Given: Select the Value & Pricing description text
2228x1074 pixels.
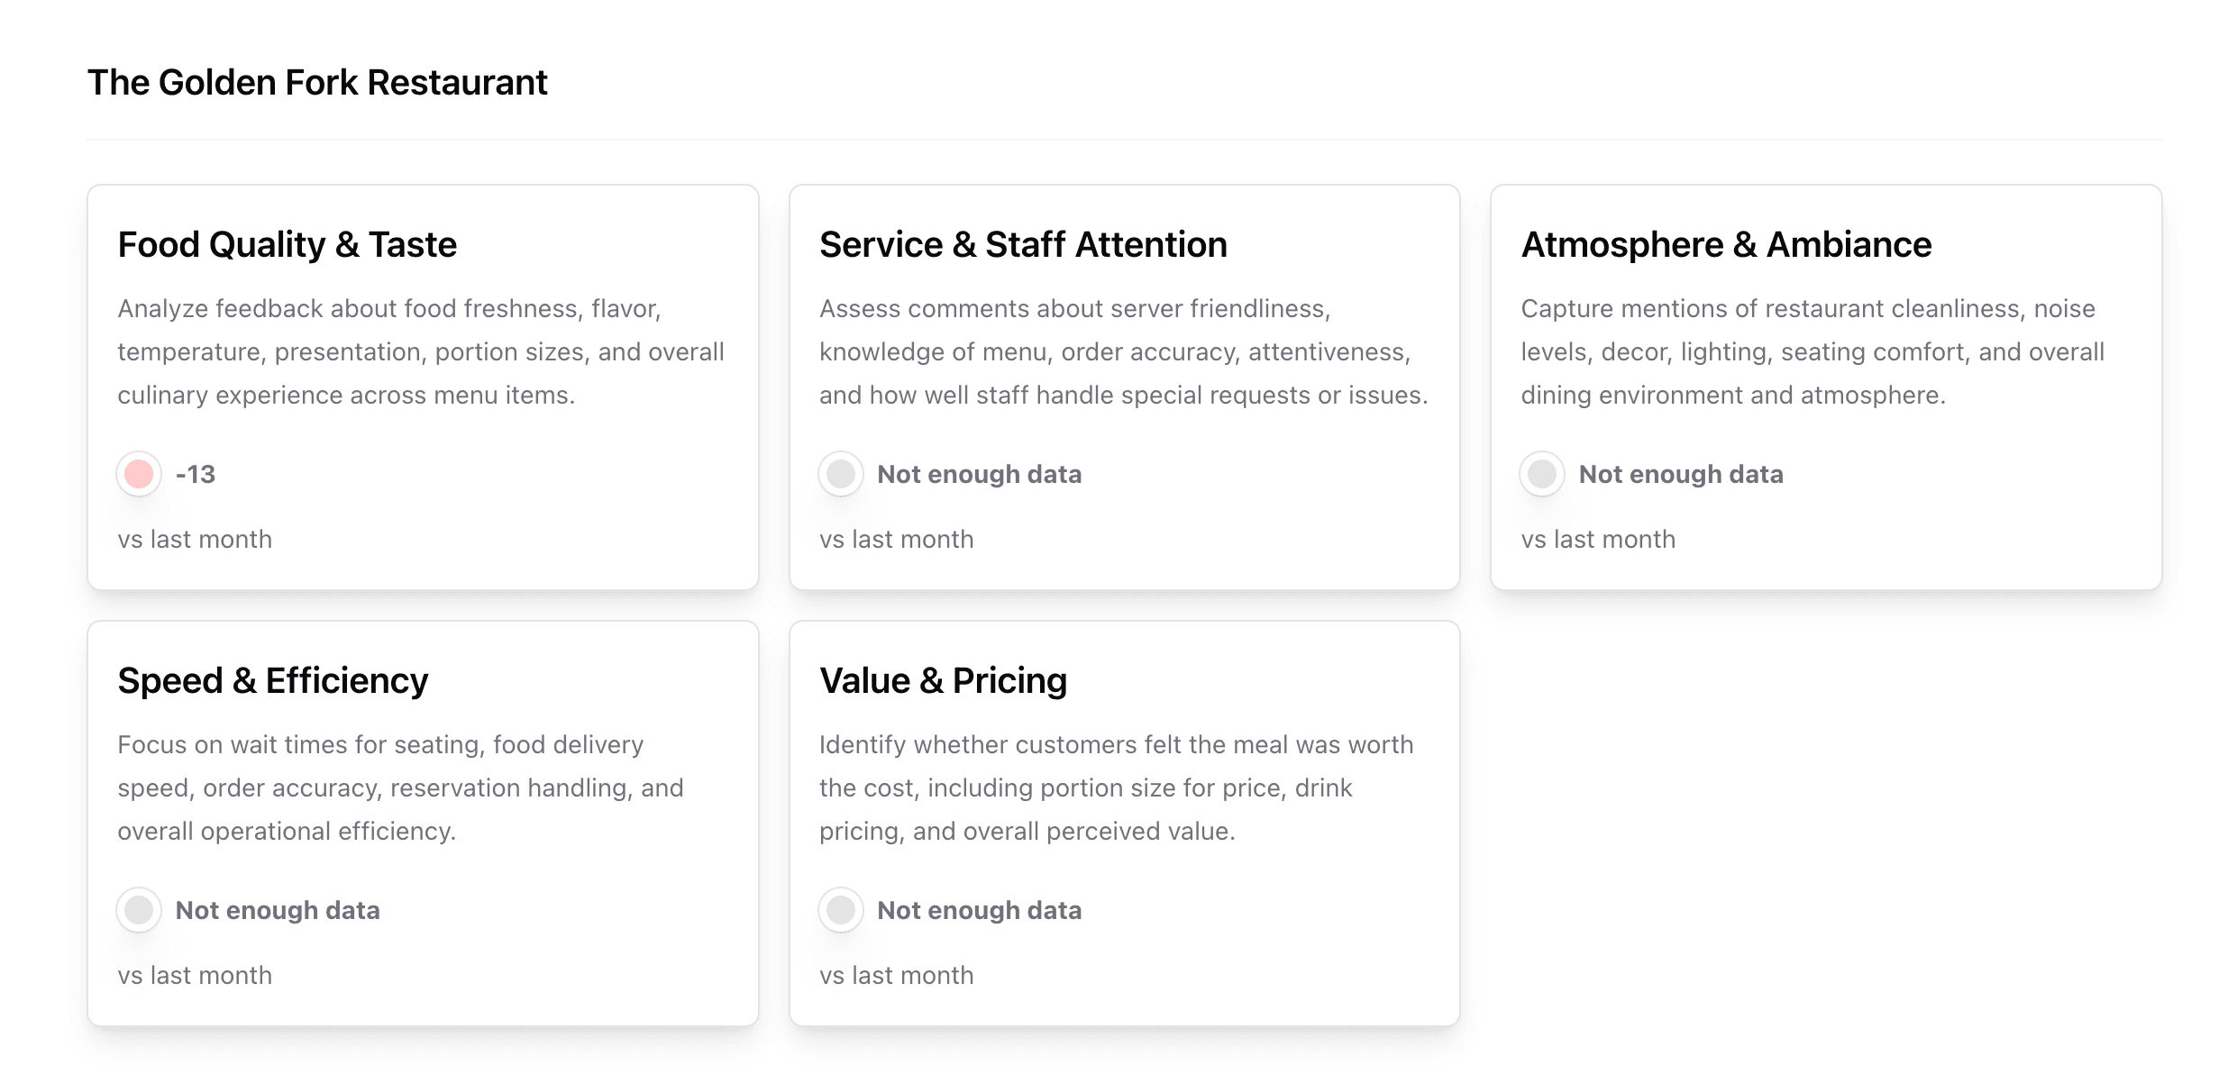Looking at the screenshot, I should (1117, 787).
